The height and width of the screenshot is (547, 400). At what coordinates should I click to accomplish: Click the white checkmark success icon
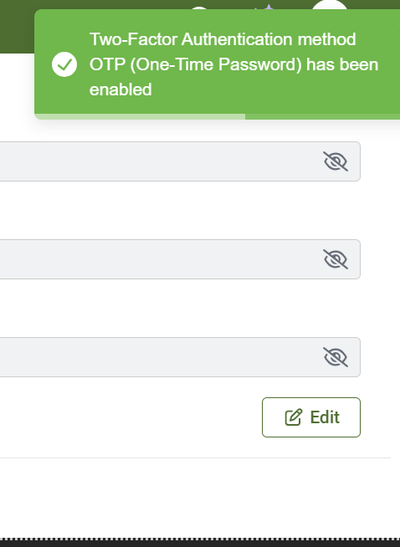click(x=64, y=64)
